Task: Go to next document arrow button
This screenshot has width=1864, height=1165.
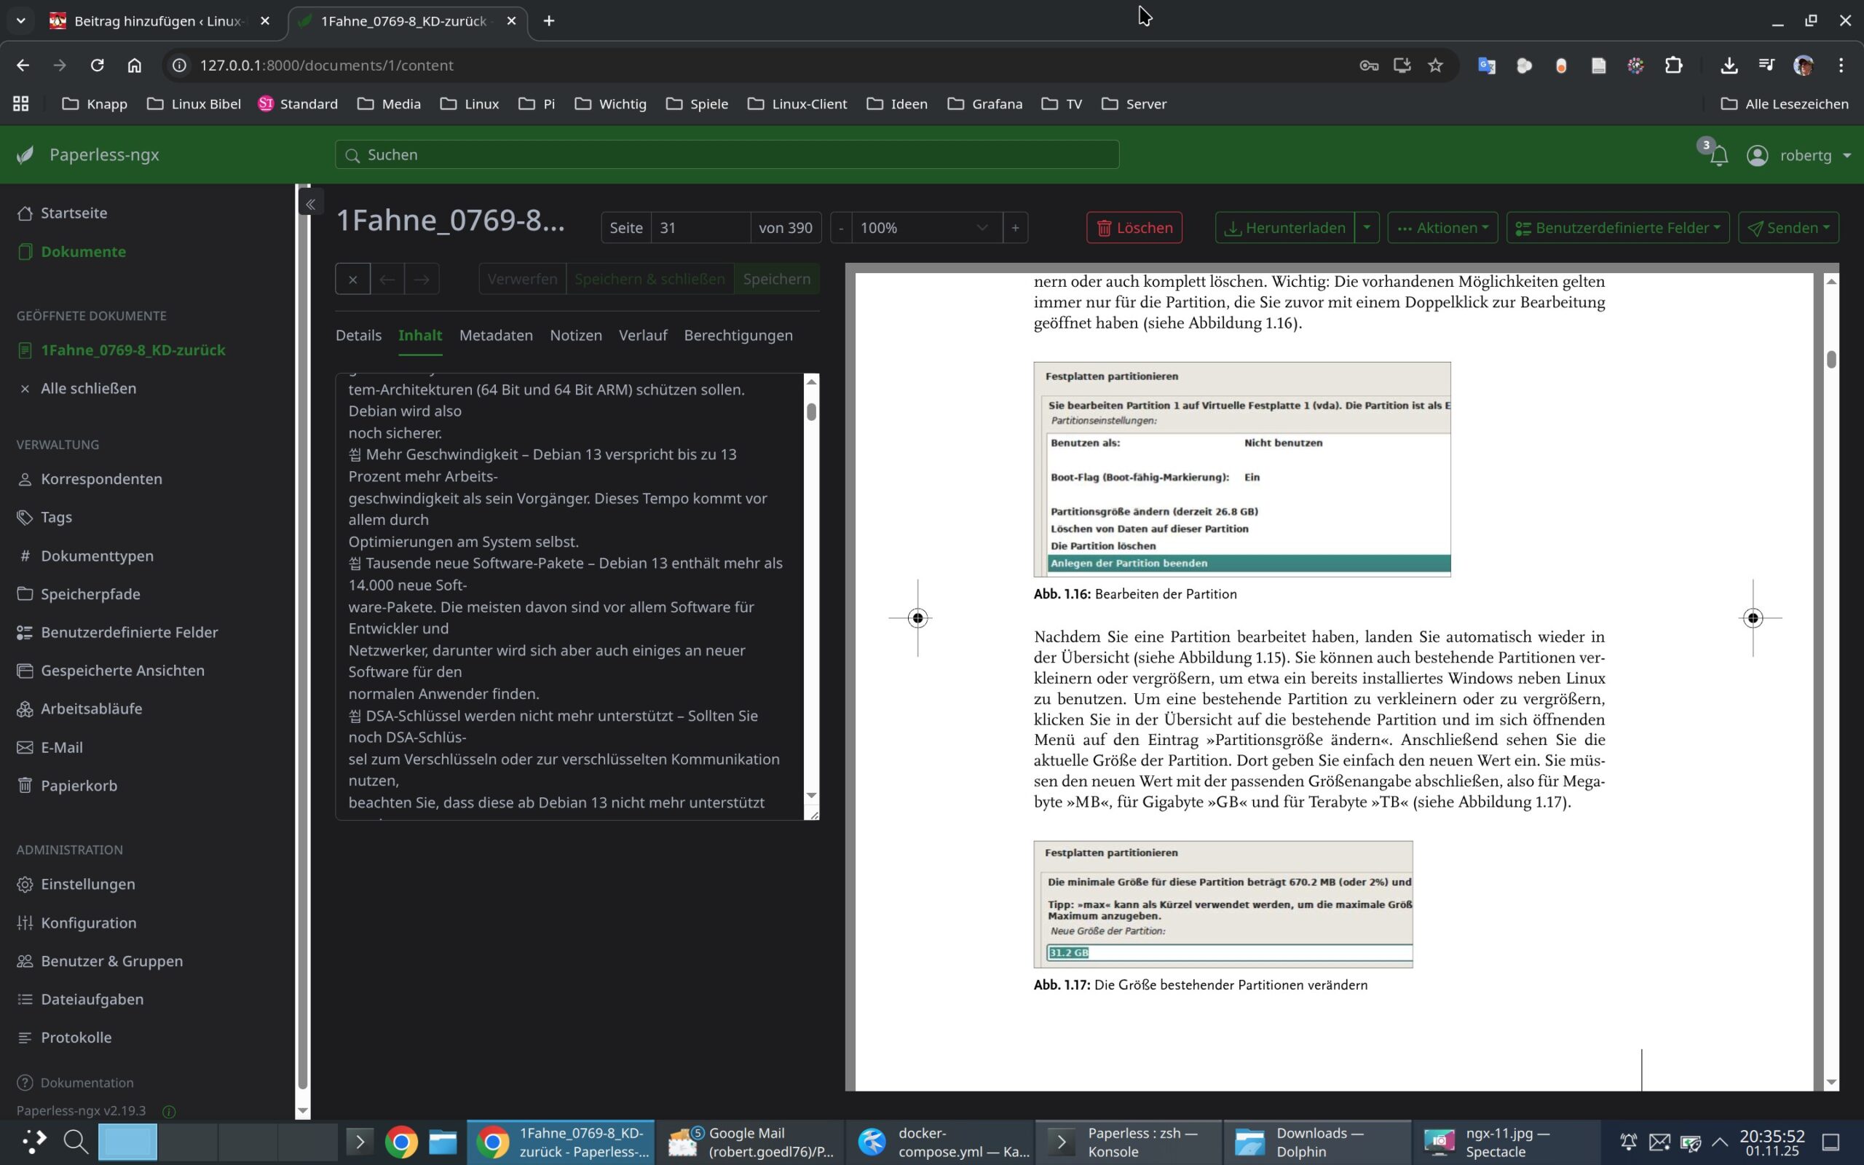Action: [422, 279]
